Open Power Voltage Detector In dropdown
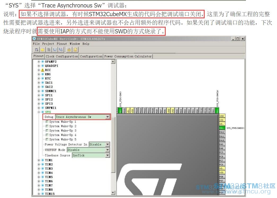Viewport: 277px width, 198px height. [99, 144]
